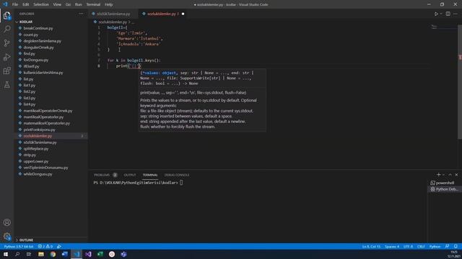Maximize the terminal panel with up chevron

(450, 175)
